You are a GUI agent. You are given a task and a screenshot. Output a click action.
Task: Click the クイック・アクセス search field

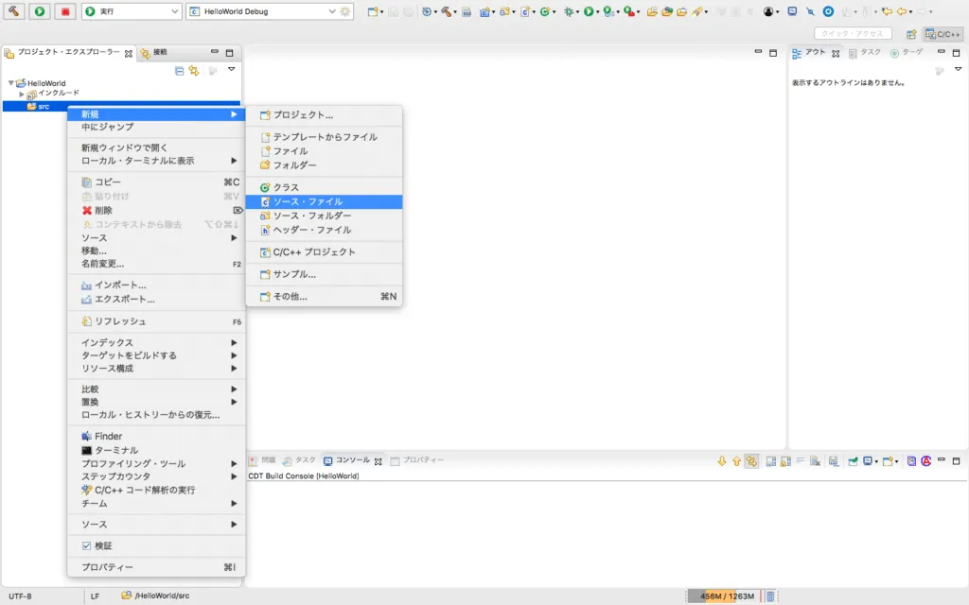(x=853, y=33)
